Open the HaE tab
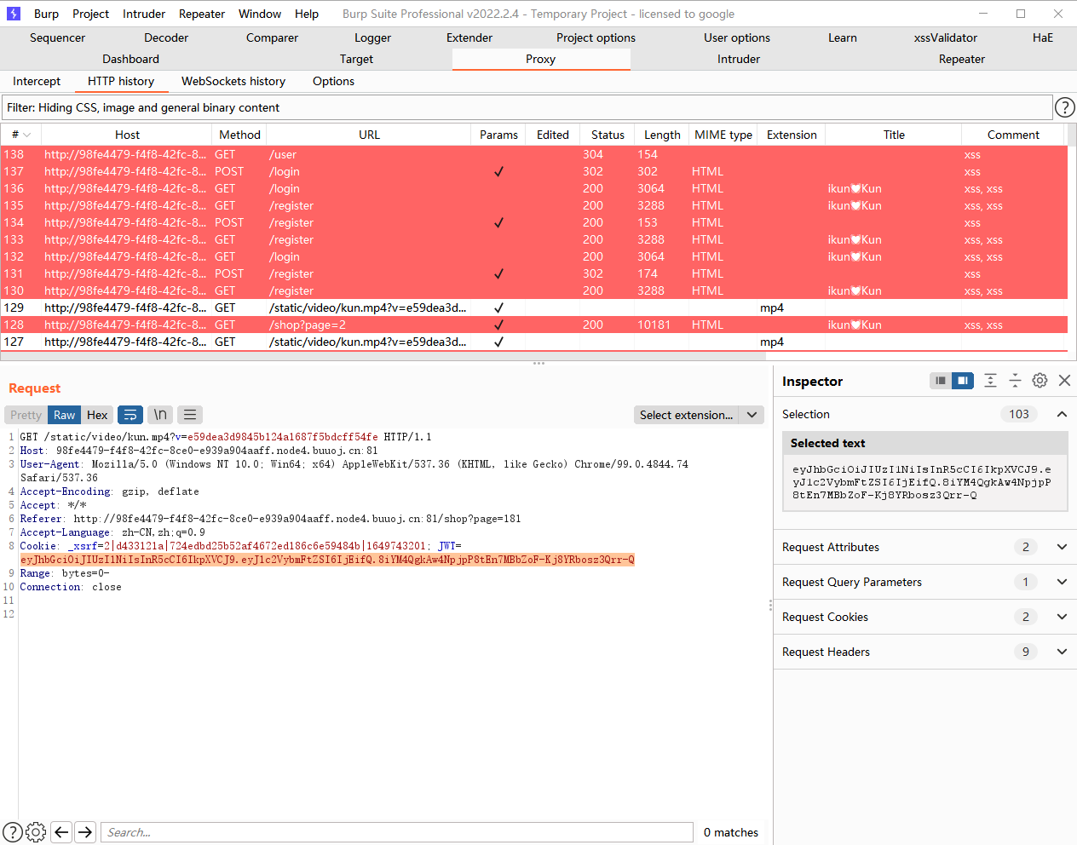The width and height of the screenshot is (1077, 845). pos(1043,37)
